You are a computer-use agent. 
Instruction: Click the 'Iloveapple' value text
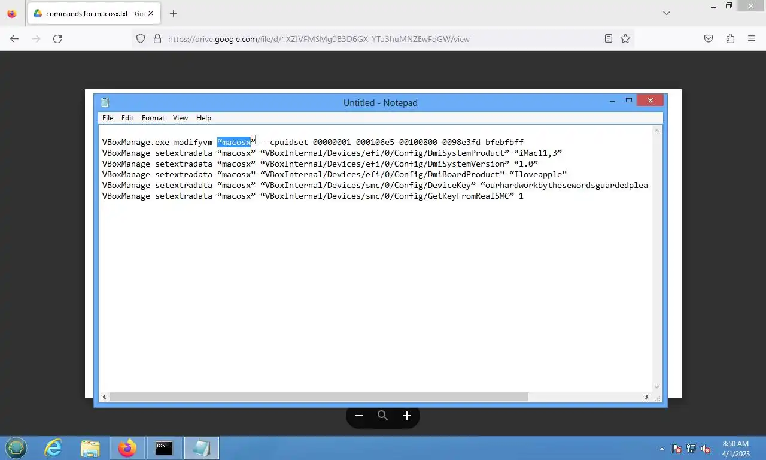click(538, 174)
